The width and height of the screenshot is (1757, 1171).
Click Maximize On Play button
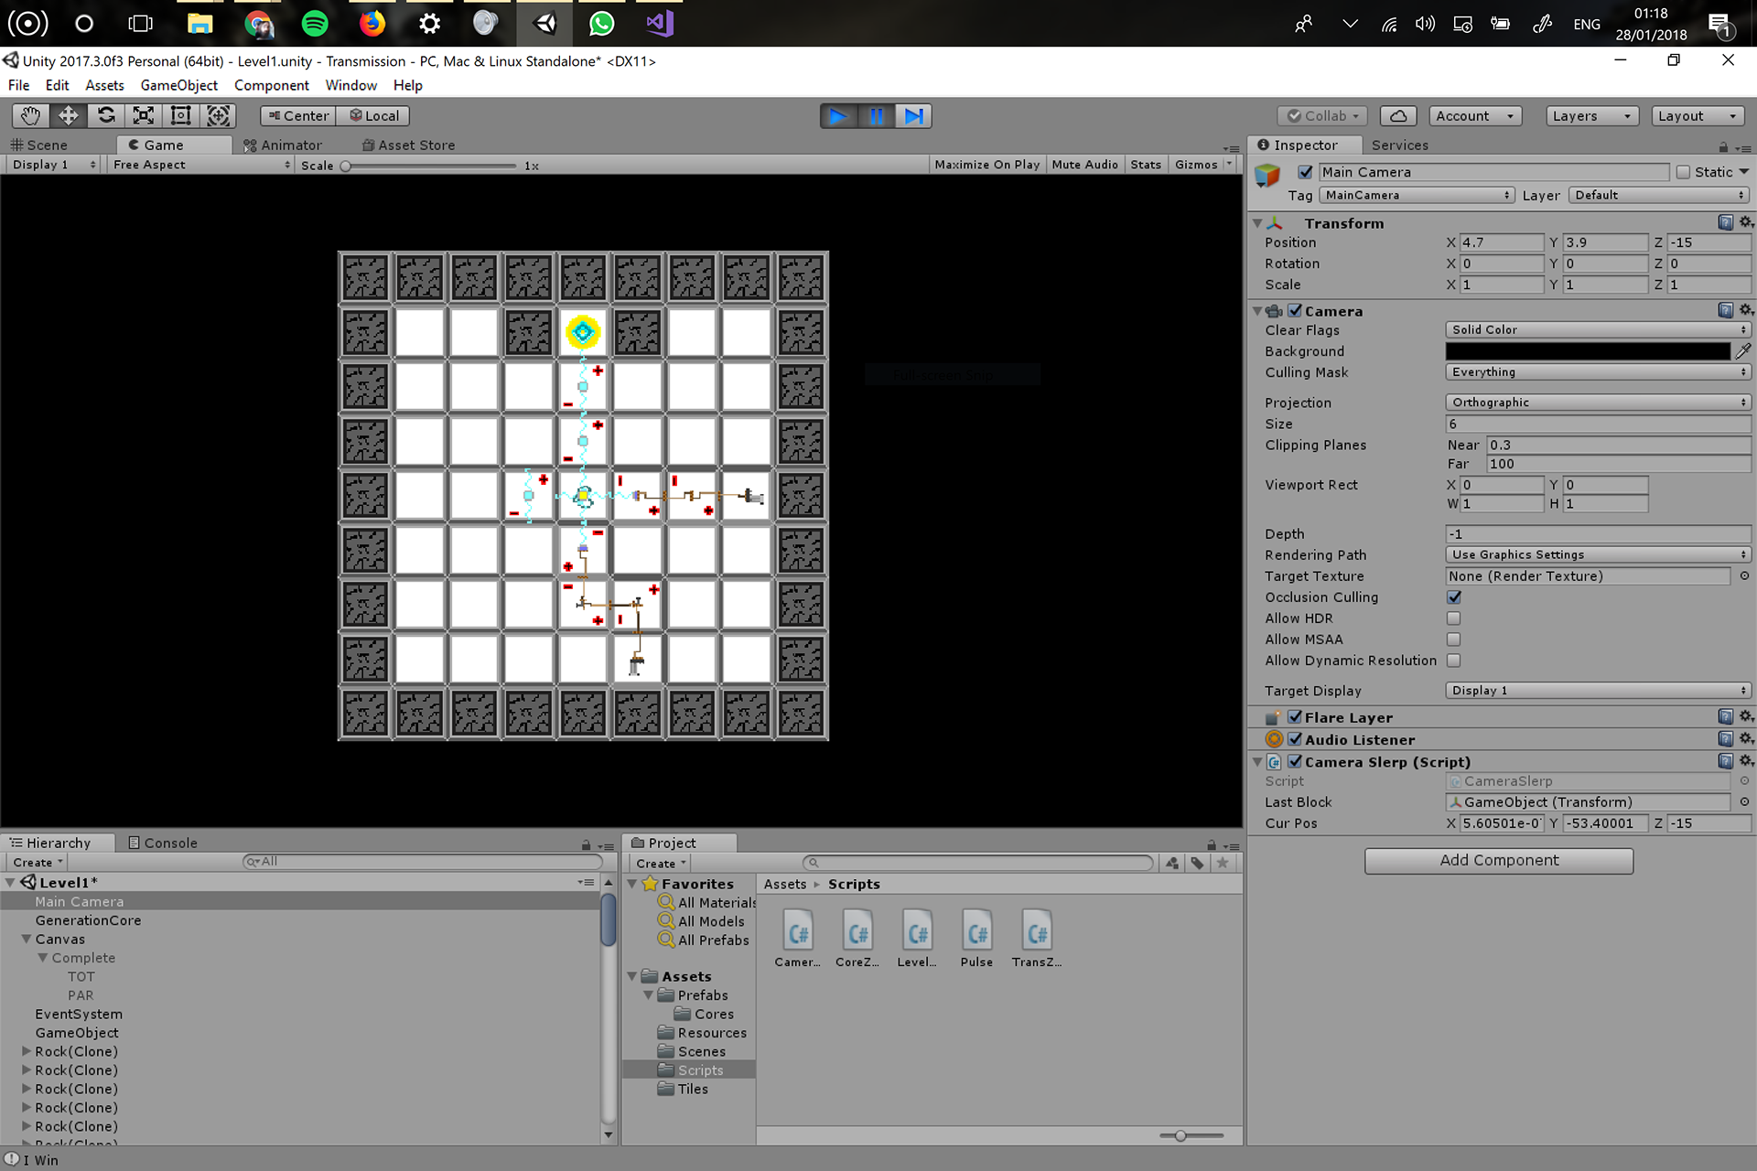(x=986, y=165)
